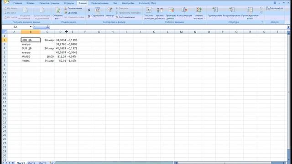Select cell containing ММВБ
Viewport: 292px width, 164px height.
(x=31, y=56)
